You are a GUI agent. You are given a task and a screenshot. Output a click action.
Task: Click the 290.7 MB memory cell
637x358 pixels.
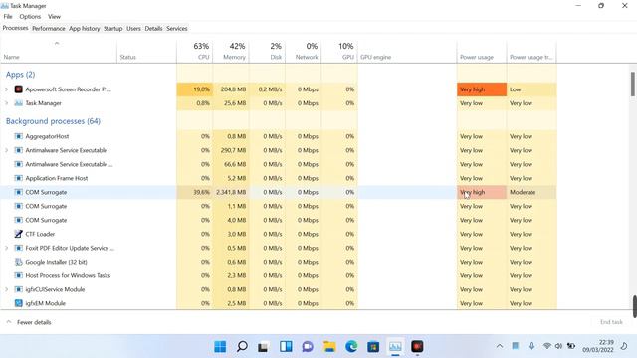pos(230,150)
